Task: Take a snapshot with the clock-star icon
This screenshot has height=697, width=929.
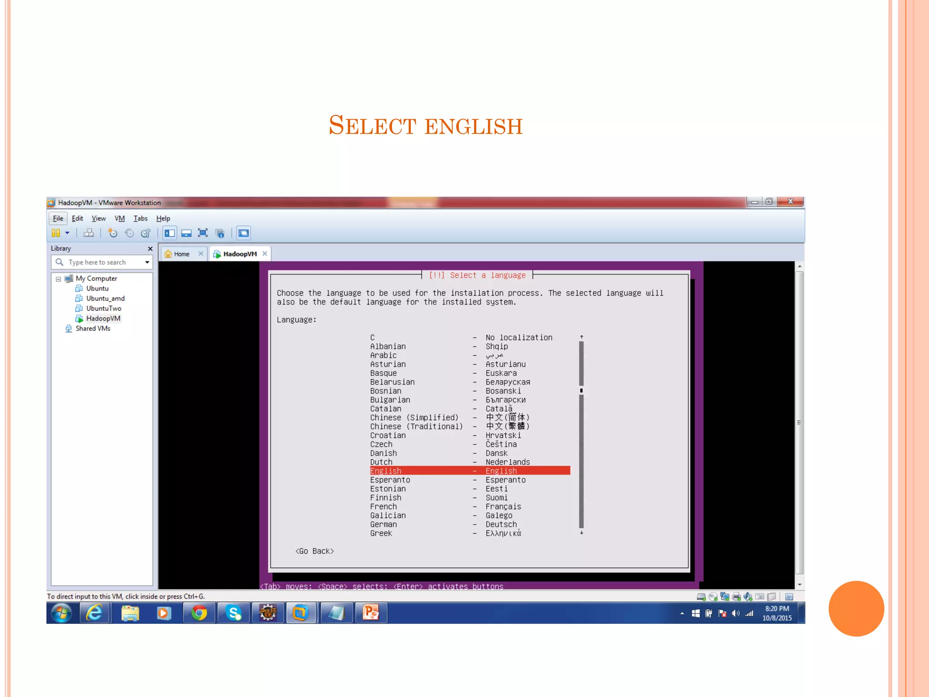Action: (x=112, y=233)
